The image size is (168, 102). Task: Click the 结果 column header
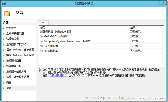(147, 28)
